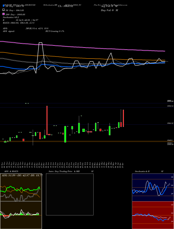Open the ADX indicator panel
Screen dimensions: 174x229
[x=21, y=187]
